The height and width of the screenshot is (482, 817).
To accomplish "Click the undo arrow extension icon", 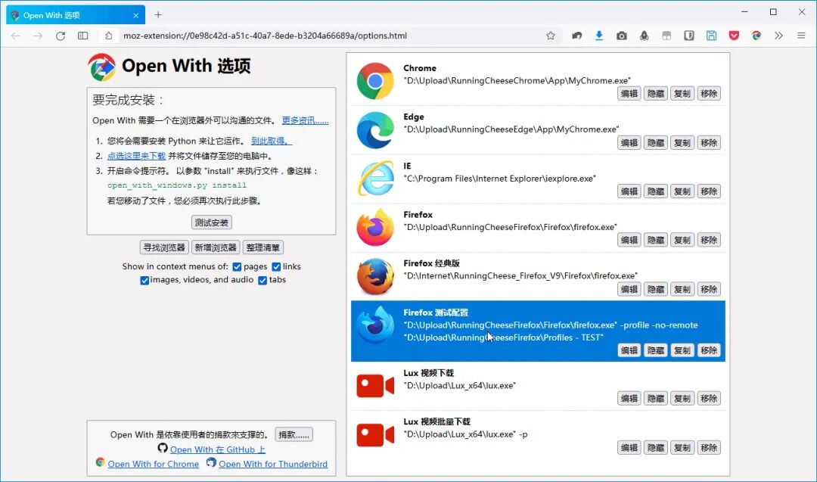I will (x=576, y=36).
